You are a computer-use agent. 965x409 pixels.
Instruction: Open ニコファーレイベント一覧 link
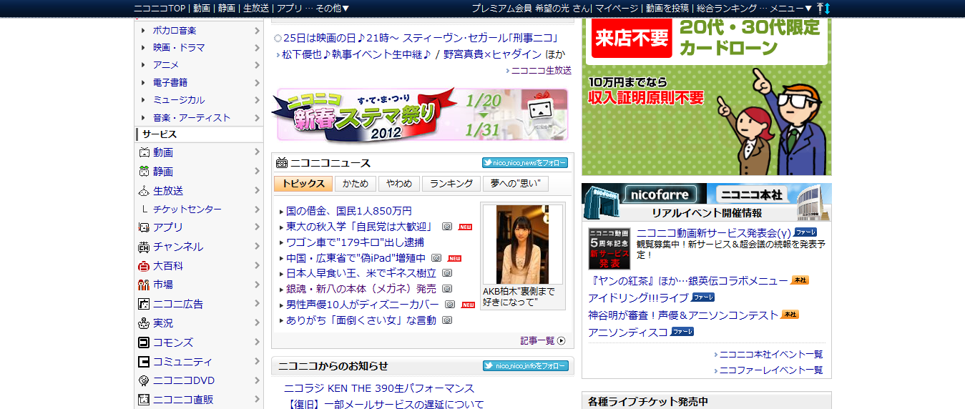tap(771, 370)
